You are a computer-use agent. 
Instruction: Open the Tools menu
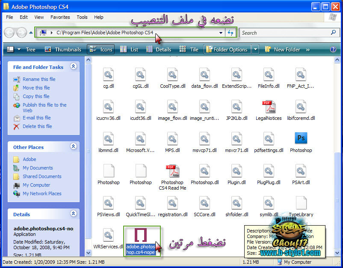click(82, 17)
